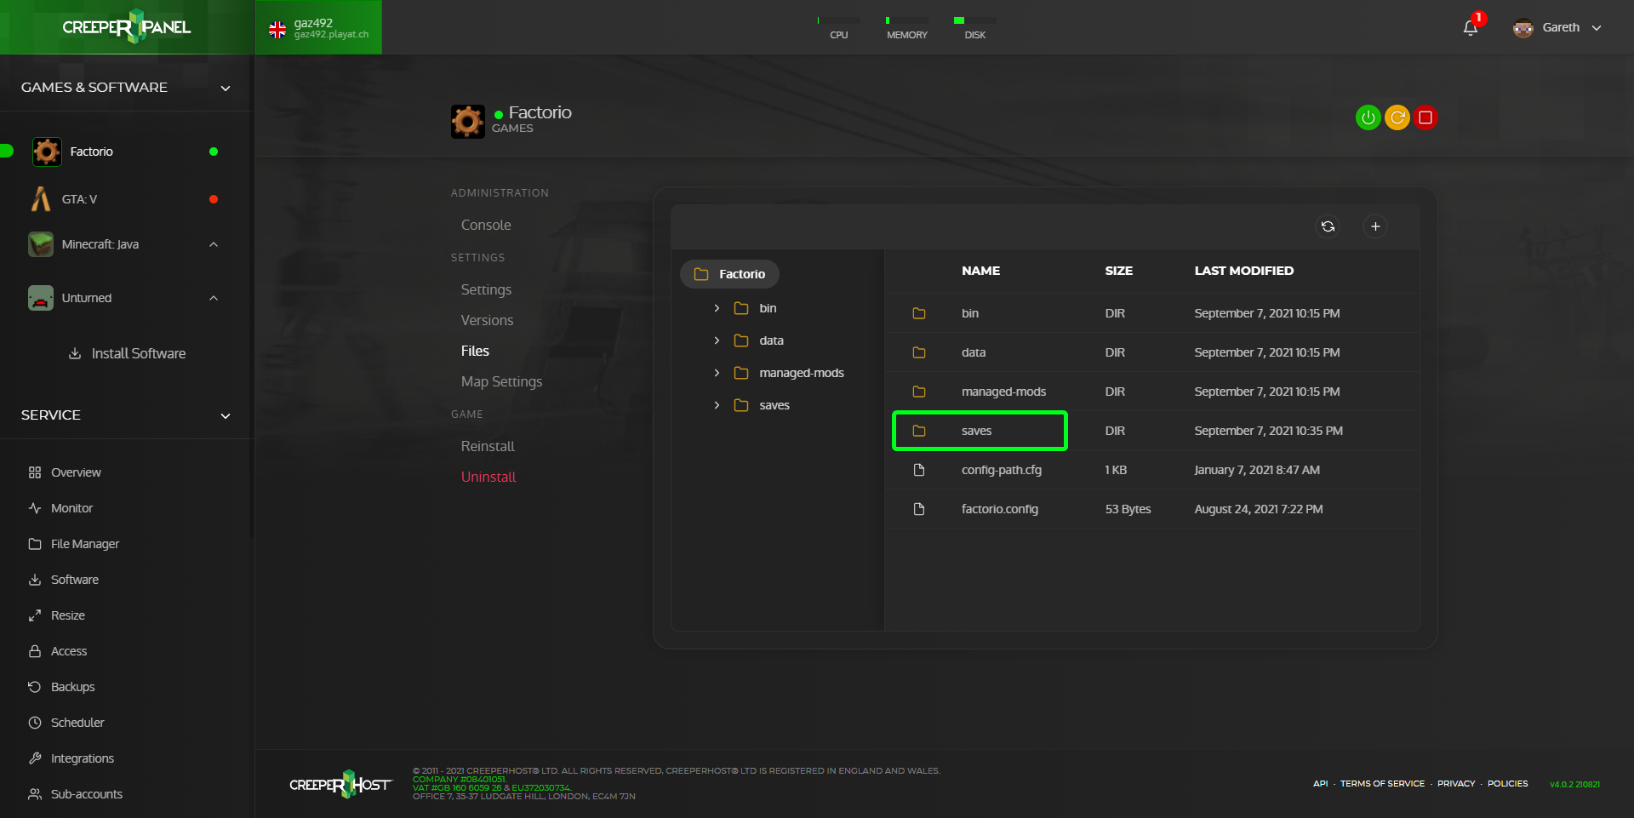Viewport: 1634px width, 818px height.
Task: Collapse the Service section
Action: pos(226,416)
